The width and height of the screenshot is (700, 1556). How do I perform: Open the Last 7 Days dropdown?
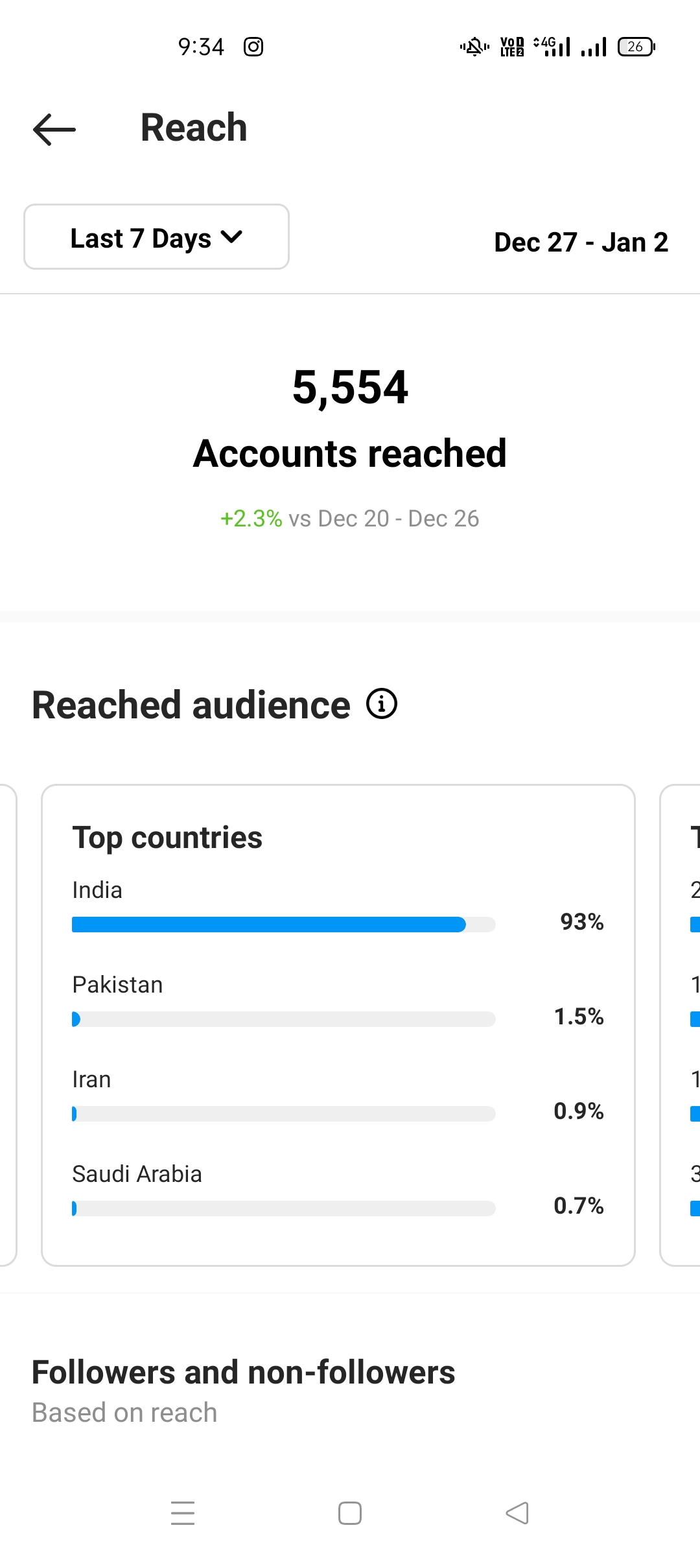click(156, 237)
